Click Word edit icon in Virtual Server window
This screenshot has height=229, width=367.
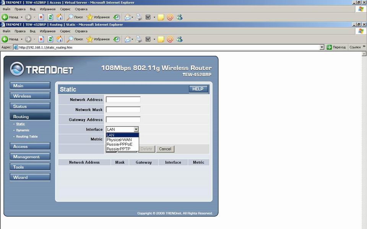[148, 17]
